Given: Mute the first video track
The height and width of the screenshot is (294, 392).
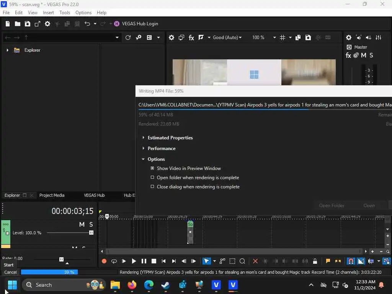Looking at the screenshot, I should coord(82,224).
